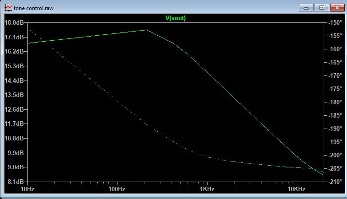Click the -175° phase axis label
This screenshot has width=347, height=199.
click(x=335, y=89)
